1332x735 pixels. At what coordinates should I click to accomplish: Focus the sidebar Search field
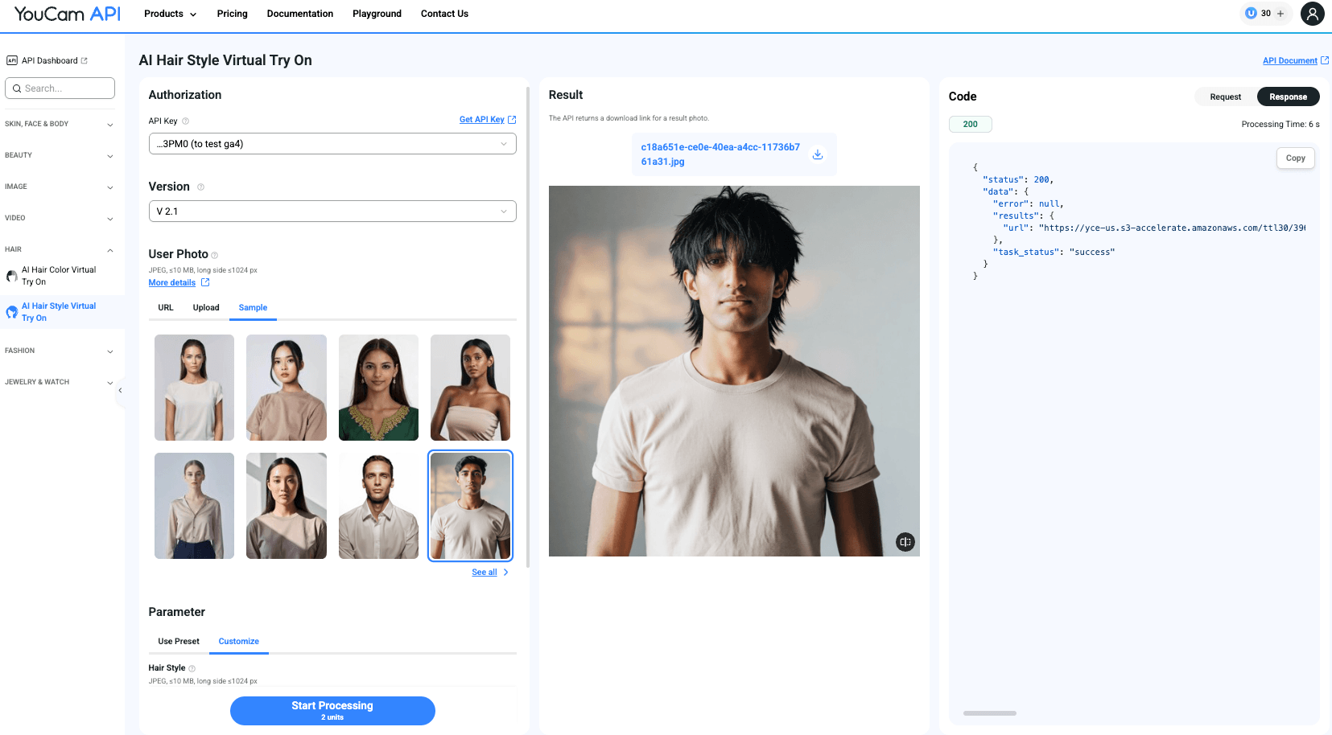coord(60,88)
